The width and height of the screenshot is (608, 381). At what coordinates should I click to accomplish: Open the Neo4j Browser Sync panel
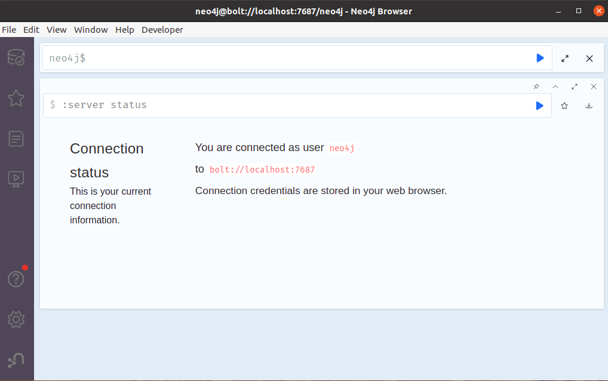point(16,179)
